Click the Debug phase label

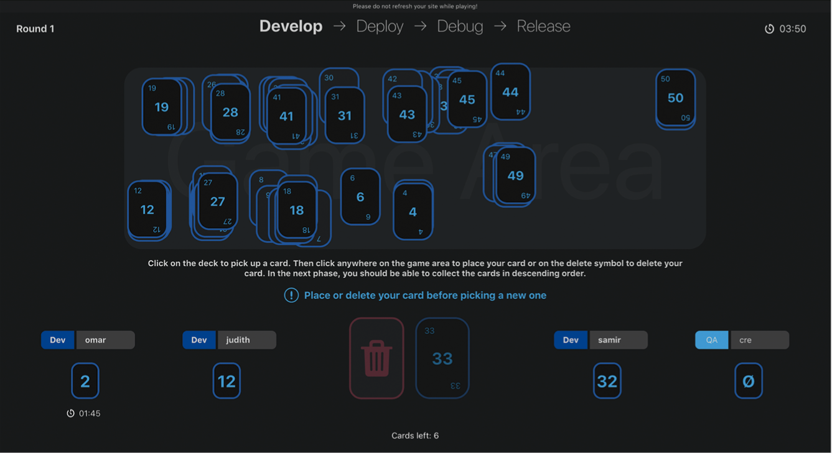[x=460, y=26]
